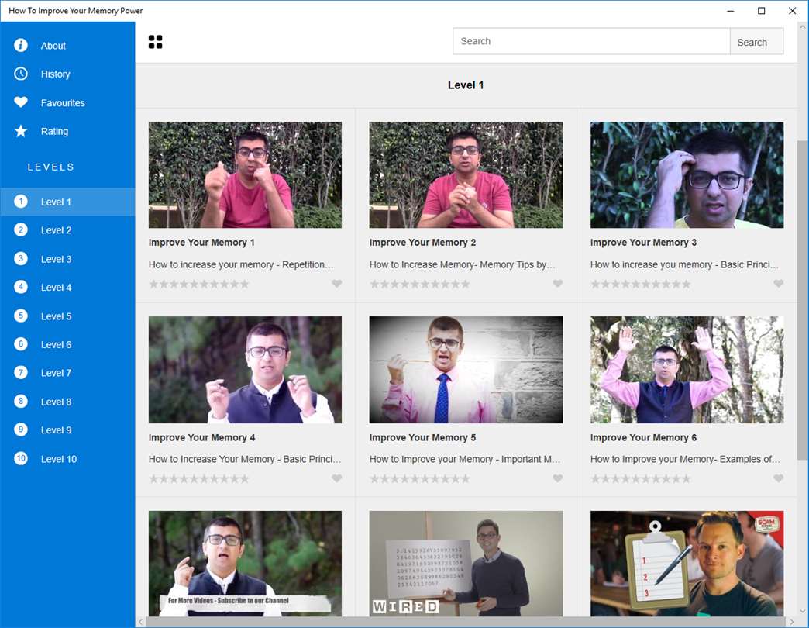This screenshot has height=628, width=809.
Task: Click the Search button
Action: [756, 42]
